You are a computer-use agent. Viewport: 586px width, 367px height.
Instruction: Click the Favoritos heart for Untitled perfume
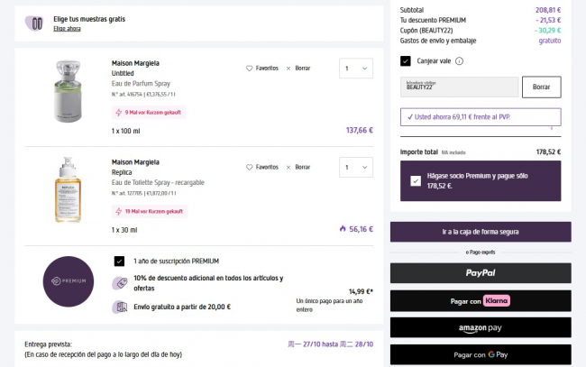coord(250,68)
